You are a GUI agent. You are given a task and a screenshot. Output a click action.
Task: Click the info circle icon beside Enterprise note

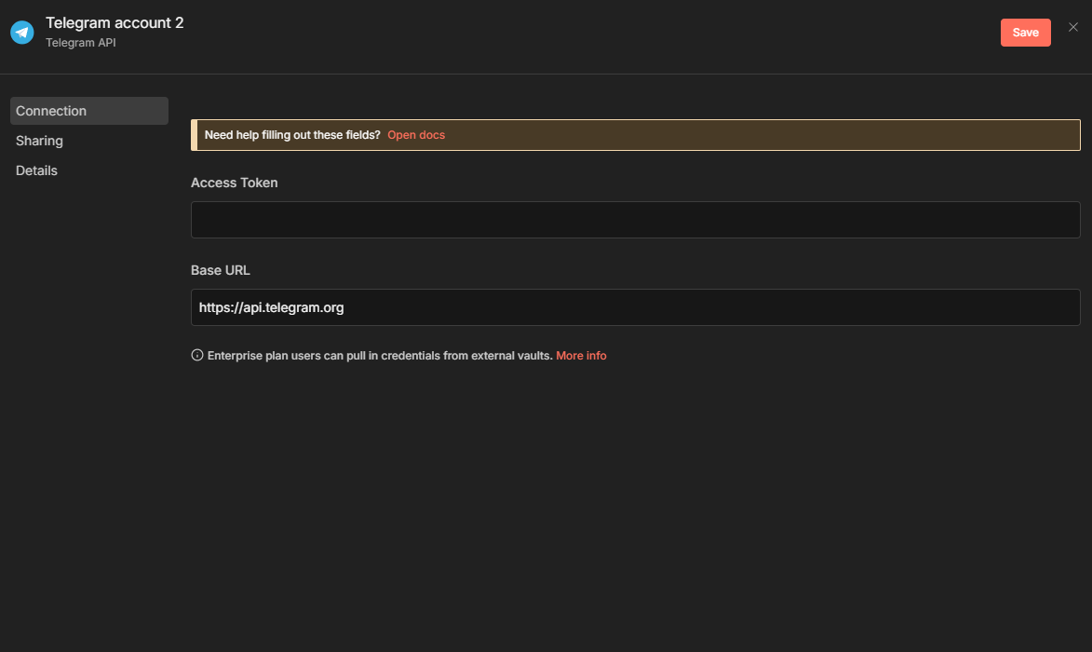197,356
